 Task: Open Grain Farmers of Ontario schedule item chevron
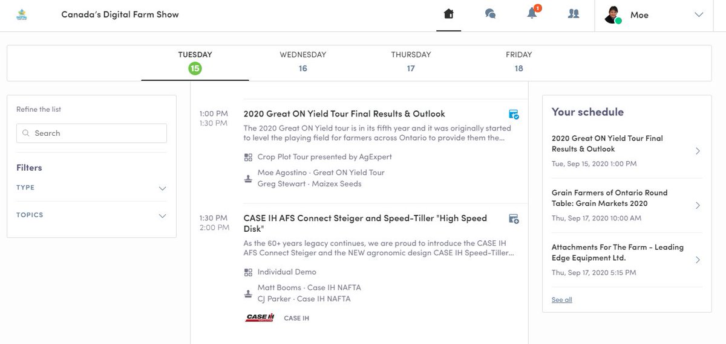698,205
